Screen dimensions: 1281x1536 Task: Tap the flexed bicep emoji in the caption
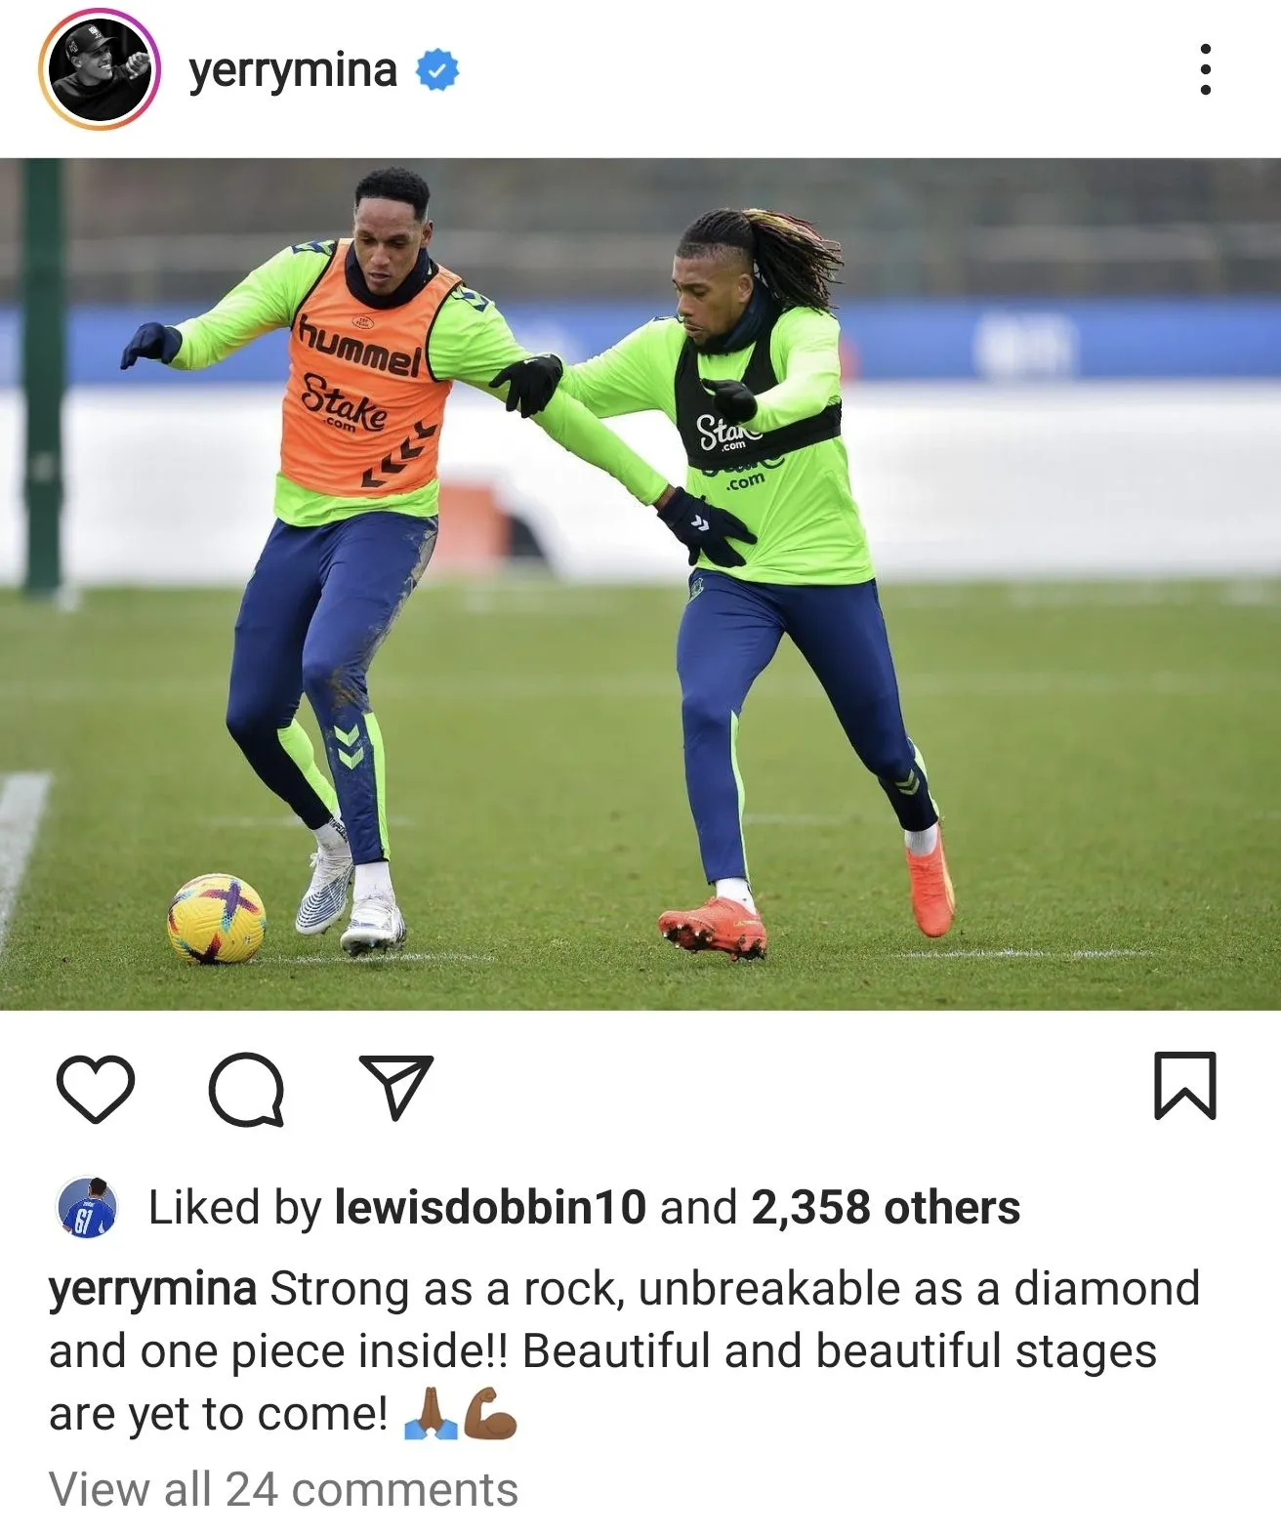point(490,1414)
